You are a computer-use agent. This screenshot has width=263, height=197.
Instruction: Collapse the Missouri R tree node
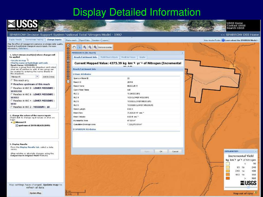click(11, 122)
